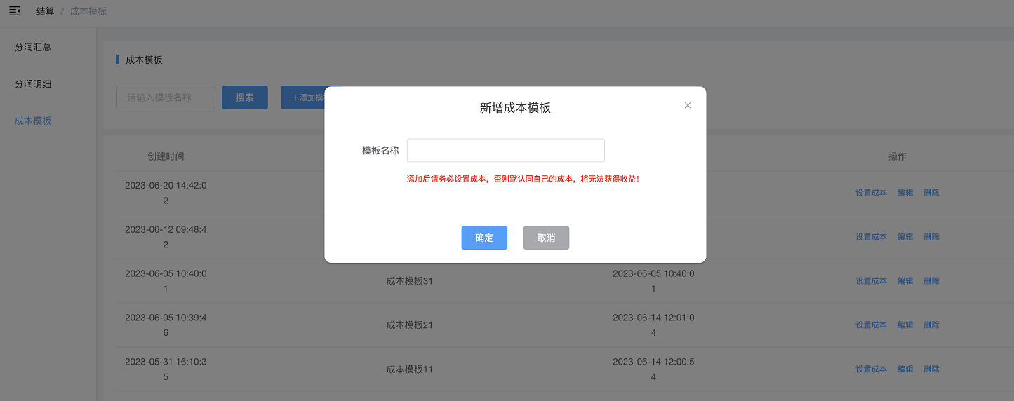Select 成本模板 in the sidebar menu
Viewport: 1014px width, 401px height.
(x=33, y=121)
